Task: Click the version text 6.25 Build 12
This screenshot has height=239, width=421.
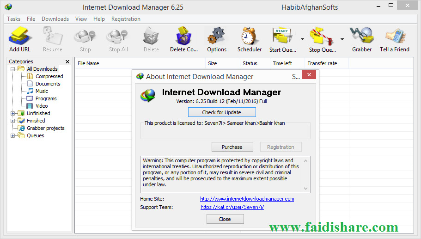Action: (221, 101)
